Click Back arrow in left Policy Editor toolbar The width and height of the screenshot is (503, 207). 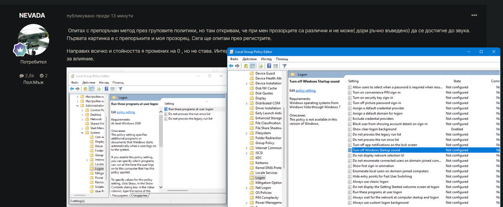point(72,89)
